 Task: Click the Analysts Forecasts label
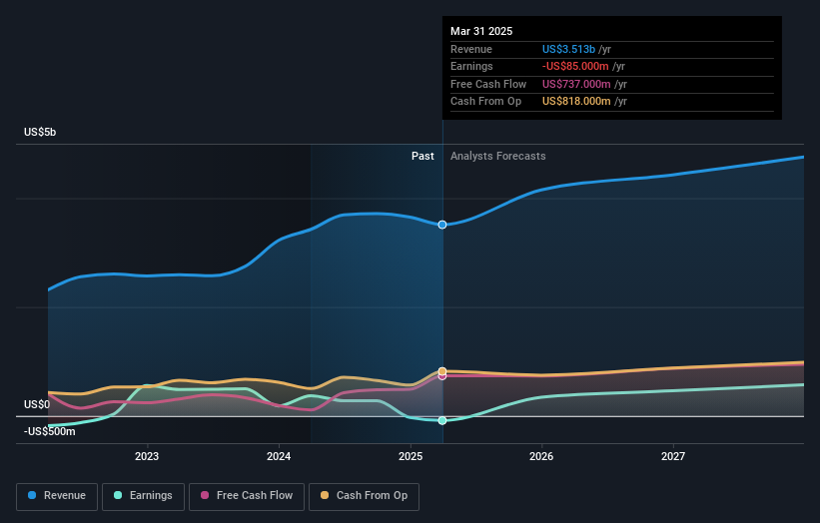coord(497,157)
